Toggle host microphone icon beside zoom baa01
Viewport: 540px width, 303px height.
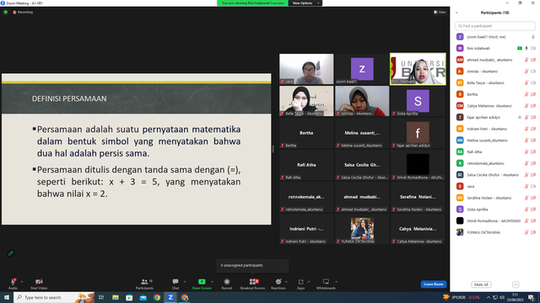point(532,37)
